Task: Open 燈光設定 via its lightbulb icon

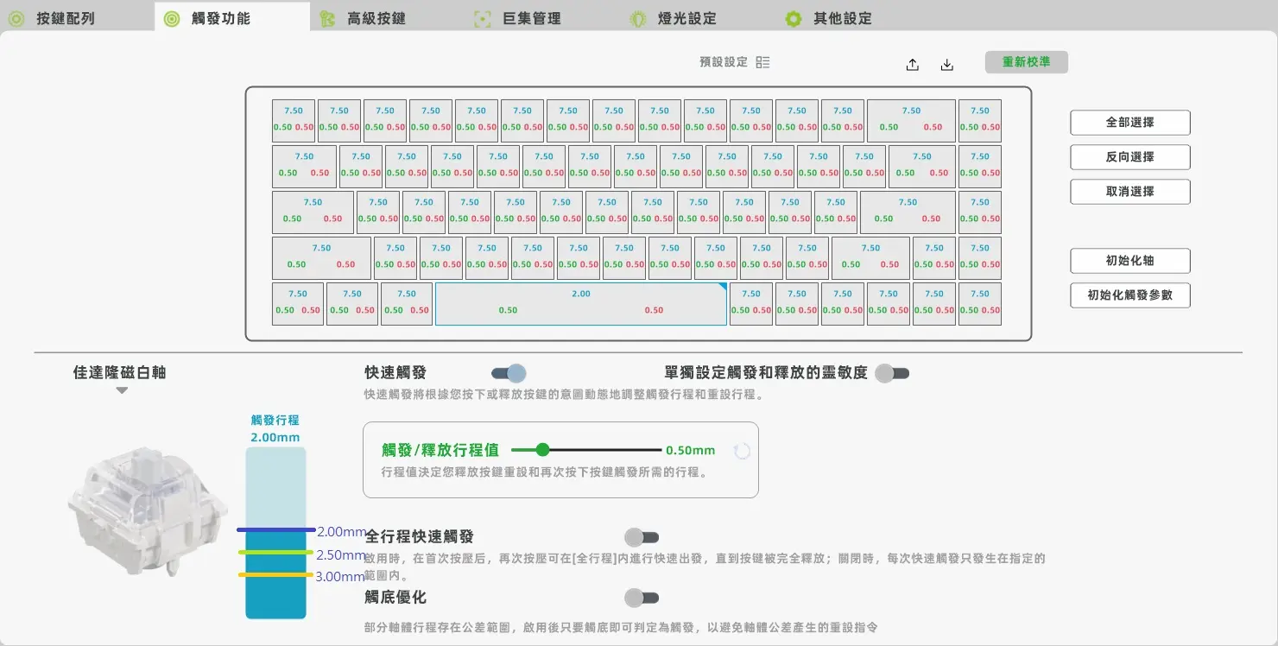Action: click(x=637, y=18)
